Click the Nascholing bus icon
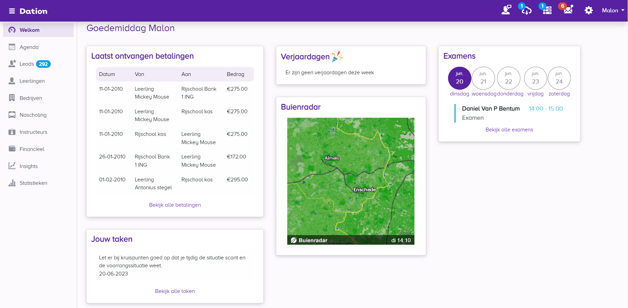Viewport: 628px width, 308px height. click(x=12, y=115)
